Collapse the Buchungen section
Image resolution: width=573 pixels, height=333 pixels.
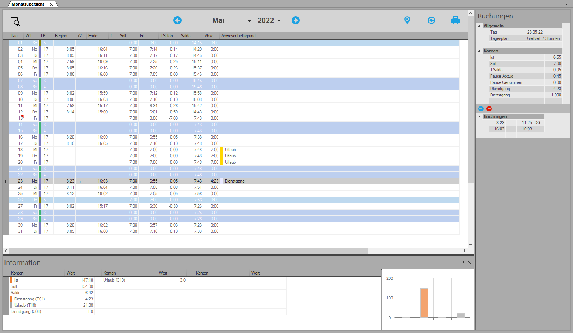click(x=480, y=116)
